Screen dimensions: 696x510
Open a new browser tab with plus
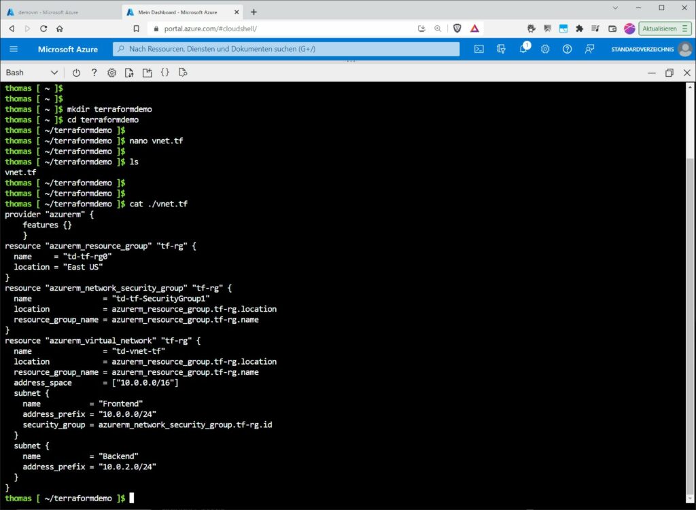point(254,12)
